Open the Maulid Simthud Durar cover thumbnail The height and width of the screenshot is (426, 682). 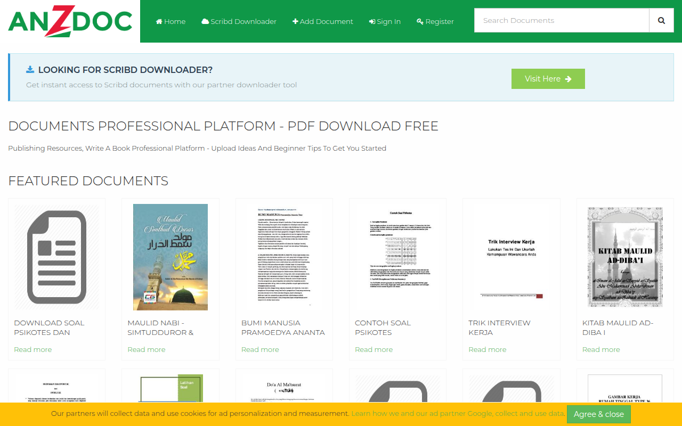170,257
